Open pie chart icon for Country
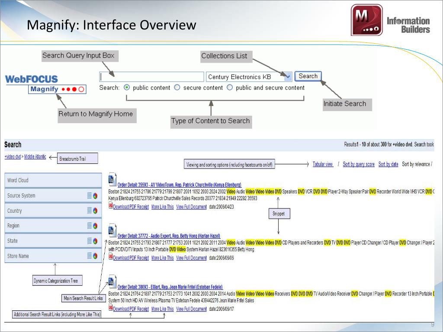 pos(95,211)
